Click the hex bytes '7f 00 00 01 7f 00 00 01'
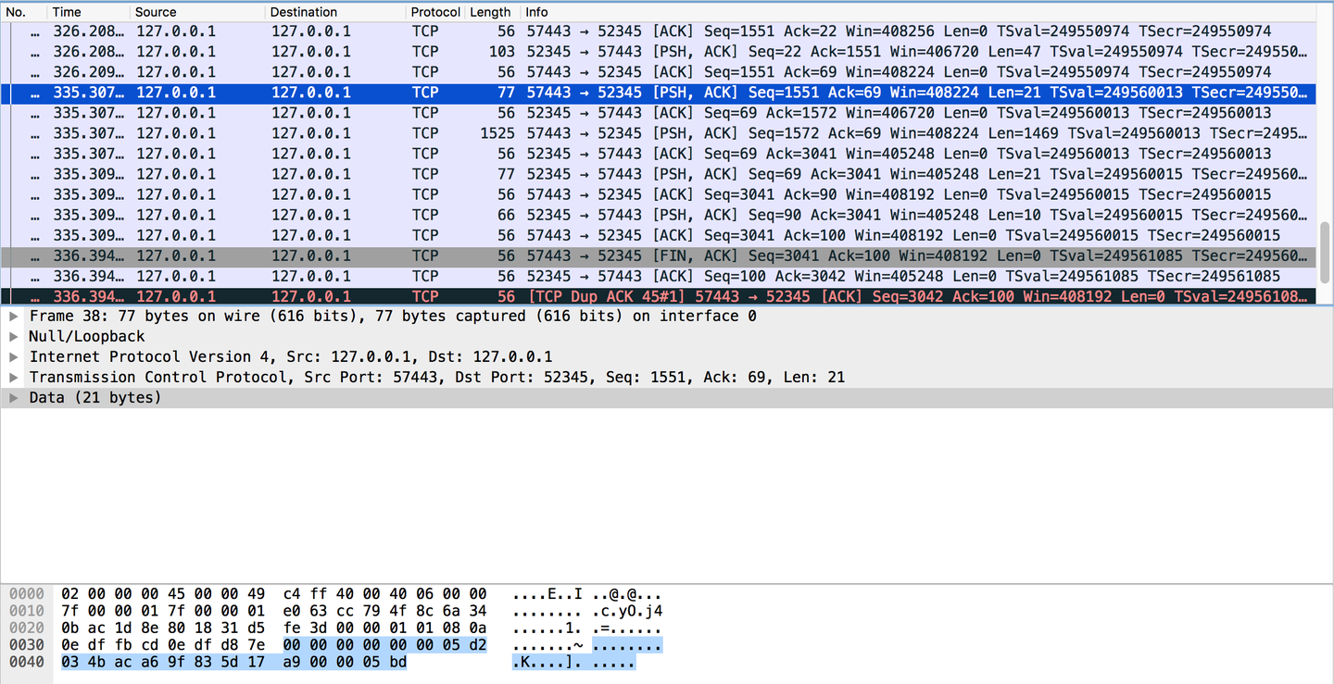Screen dimensions: 1334x684 [163, 611]
